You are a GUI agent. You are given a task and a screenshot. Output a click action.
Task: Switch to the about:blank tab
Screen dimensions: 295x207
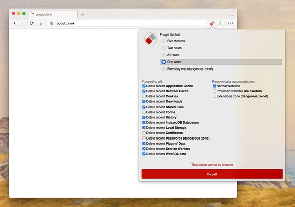tap(53, 15)
